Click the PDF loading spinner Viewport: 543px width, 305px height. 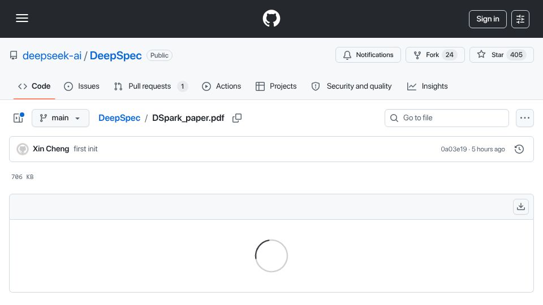(271, 256)
